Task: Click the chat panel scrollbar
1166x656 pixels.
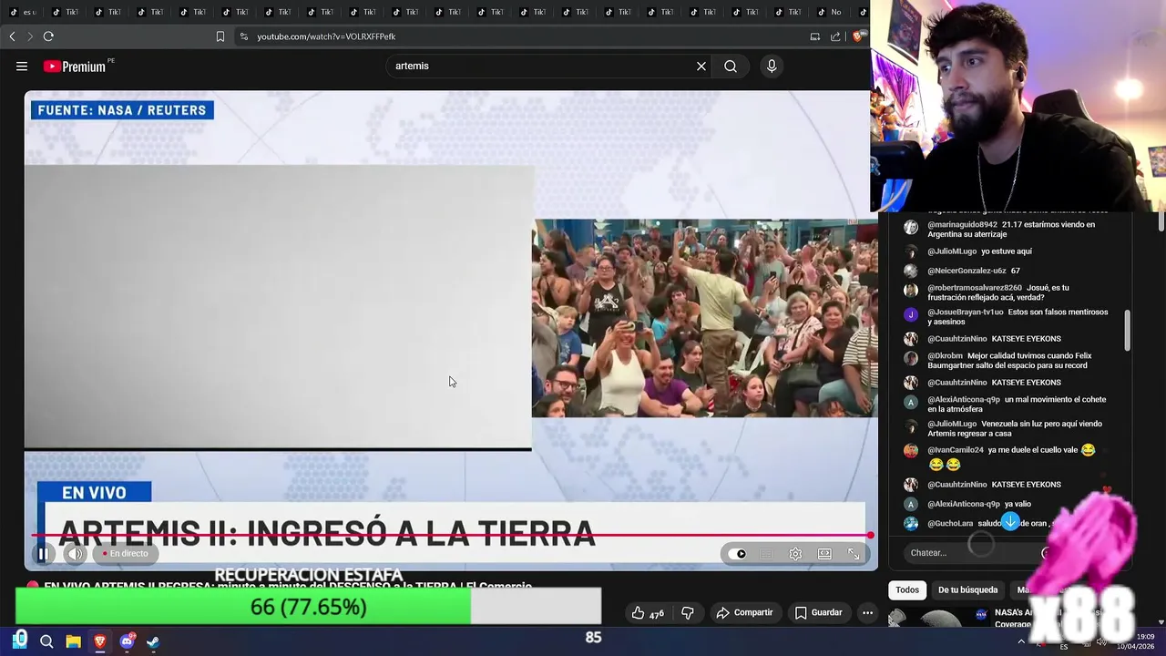Action: pos(1127,330)
